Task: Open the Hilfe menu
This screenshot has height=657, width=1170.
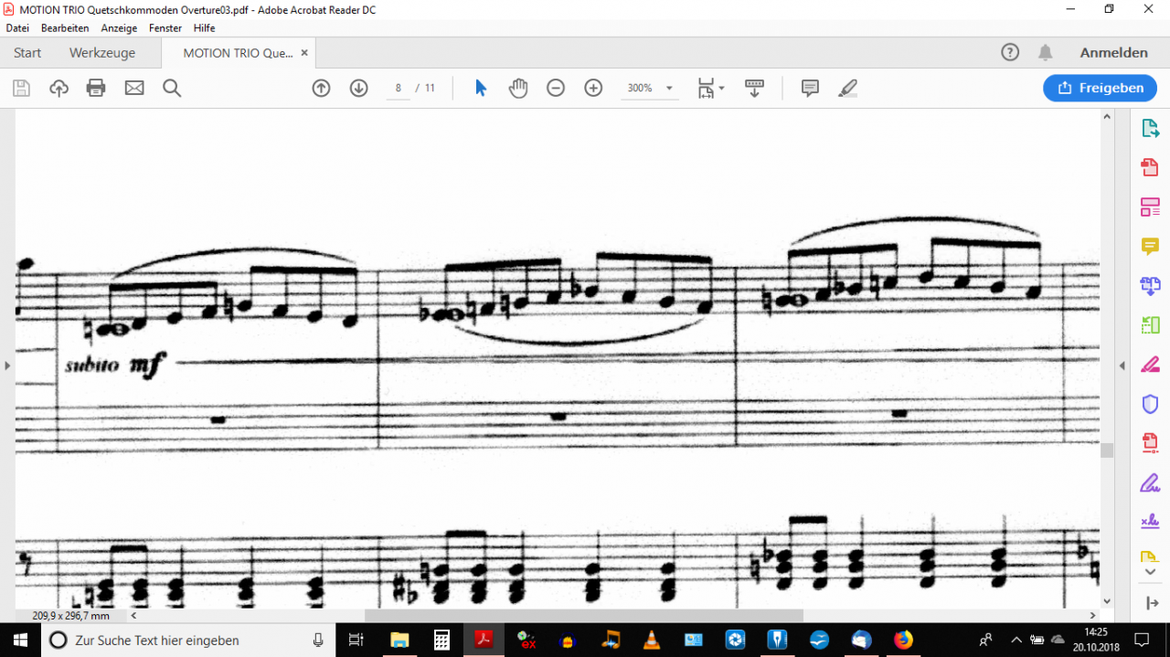Action: pyautogui.click(x=204, y=28)
